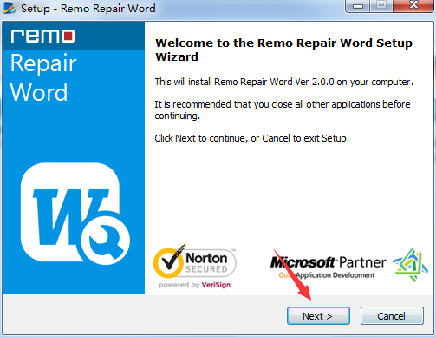Click the remo logo in sidebar

[42, 36]
